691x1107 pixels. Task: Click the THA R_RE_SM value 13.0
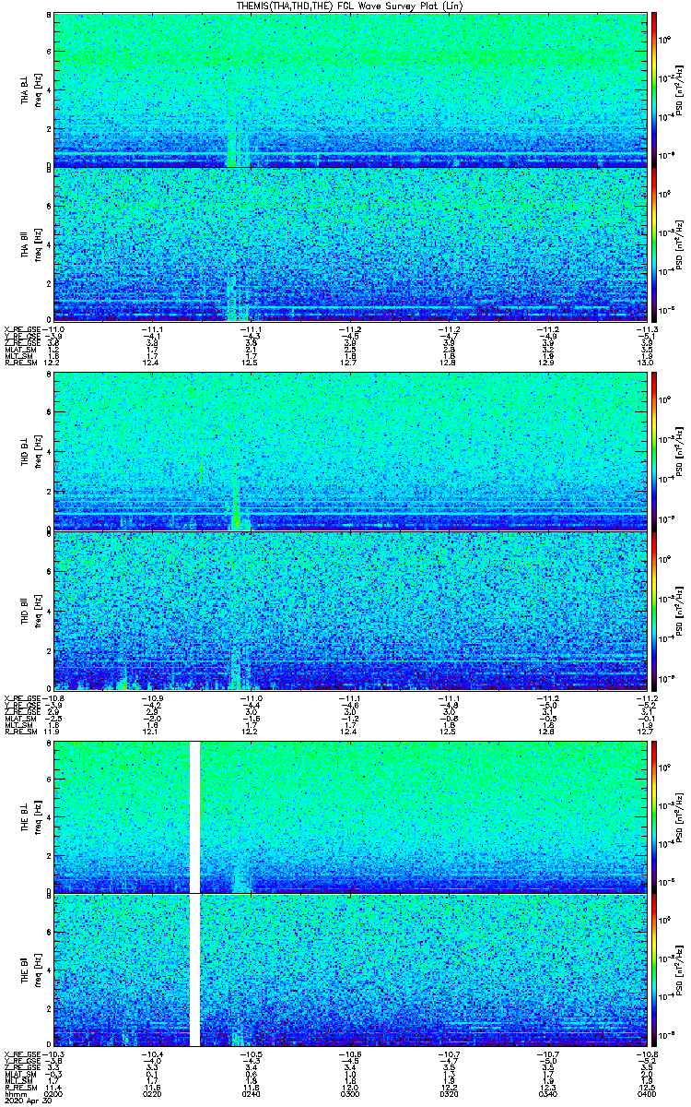coord(645,363)
